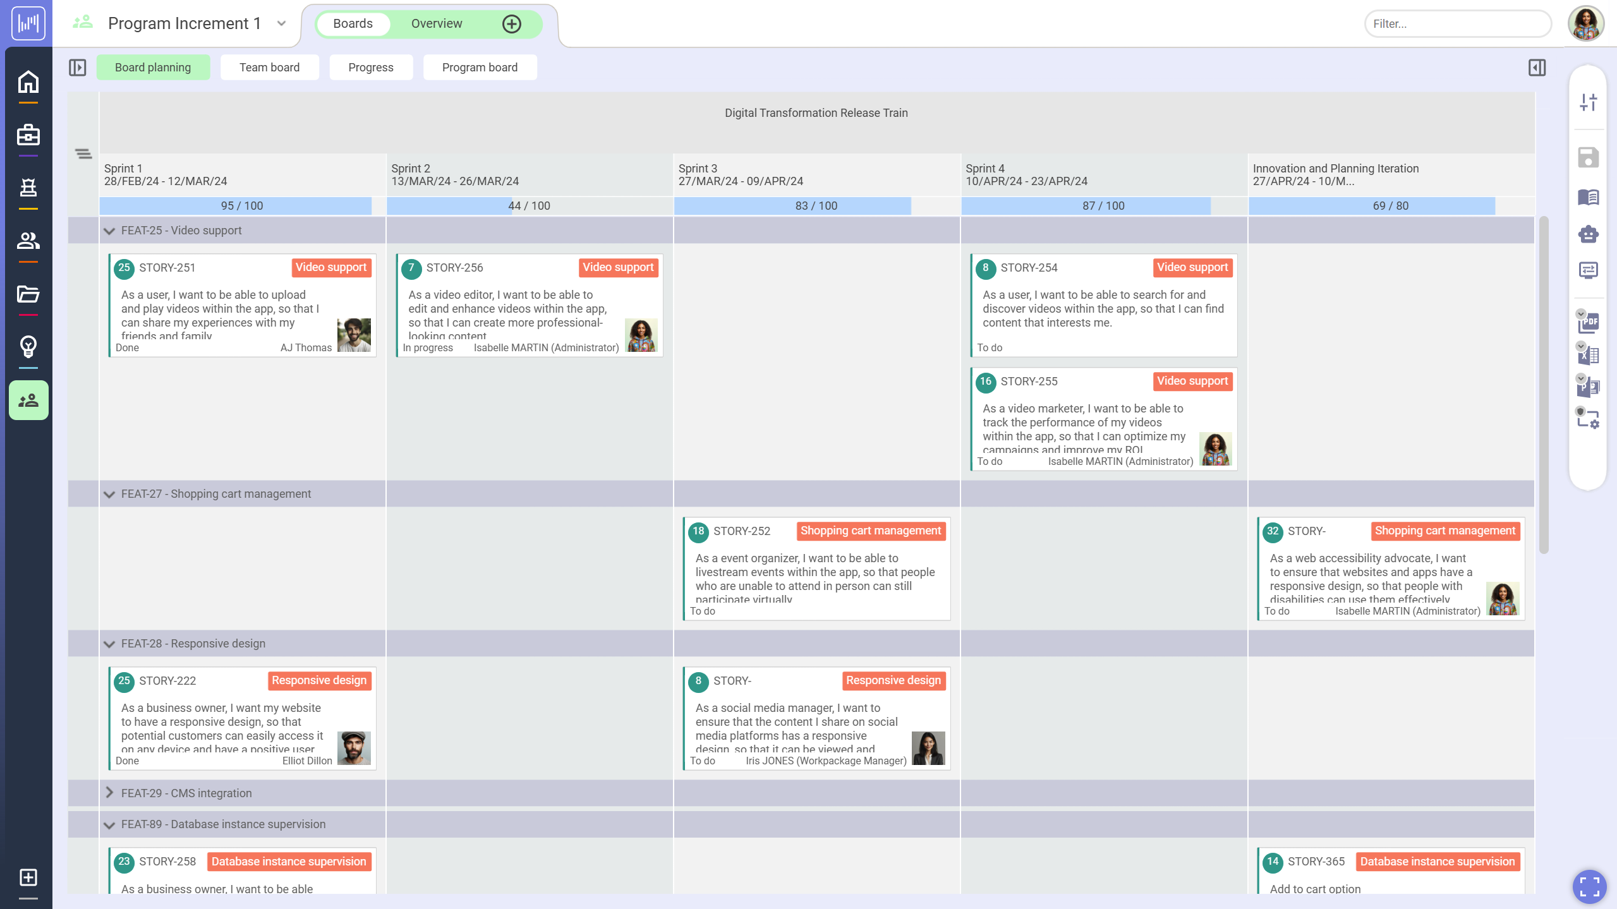1617x909 pixels.
Task: Open the Program Increment 1 dropdown
Action: coord(281,23)
